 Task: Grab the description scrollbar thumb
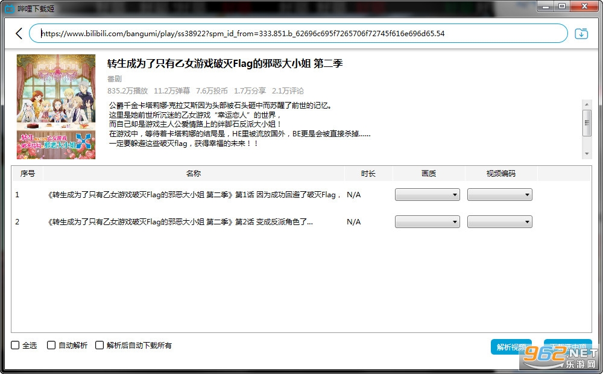tap(587, 122)
